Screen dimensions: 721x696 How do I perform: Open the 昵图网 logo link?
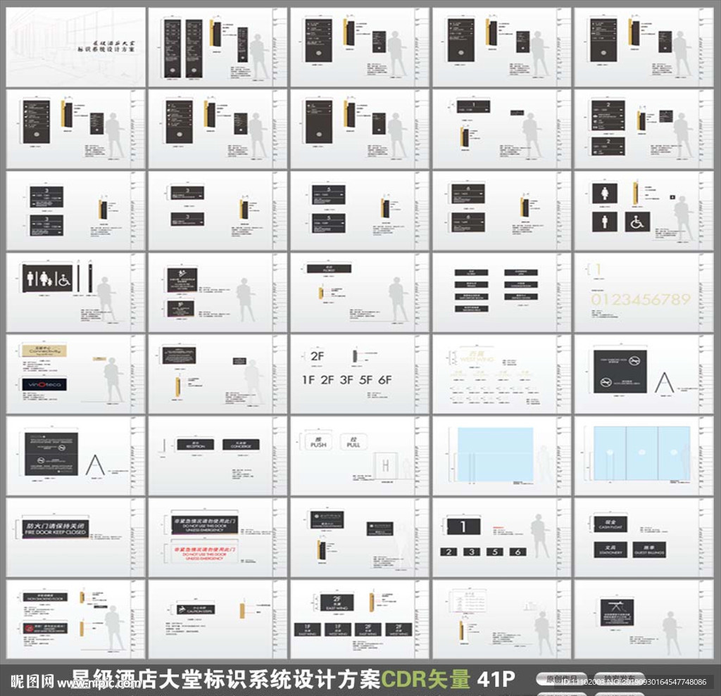(x=32, y=681)
